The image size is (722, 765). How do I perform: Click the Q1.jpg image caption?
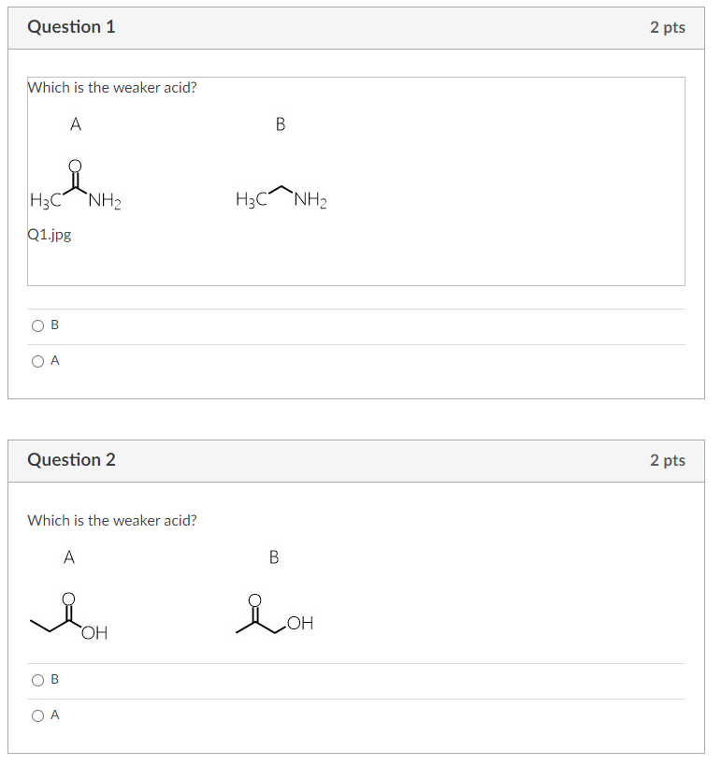pos(50,235)
